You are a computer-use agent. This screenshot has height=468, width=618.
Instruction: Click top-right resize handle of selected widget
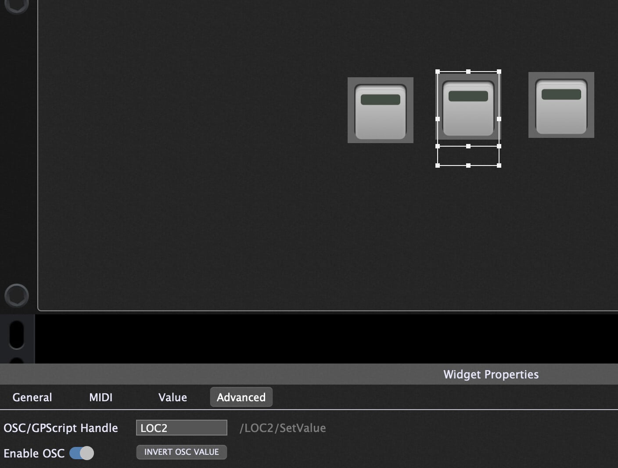pyautogui.click(x=499, y=72)
